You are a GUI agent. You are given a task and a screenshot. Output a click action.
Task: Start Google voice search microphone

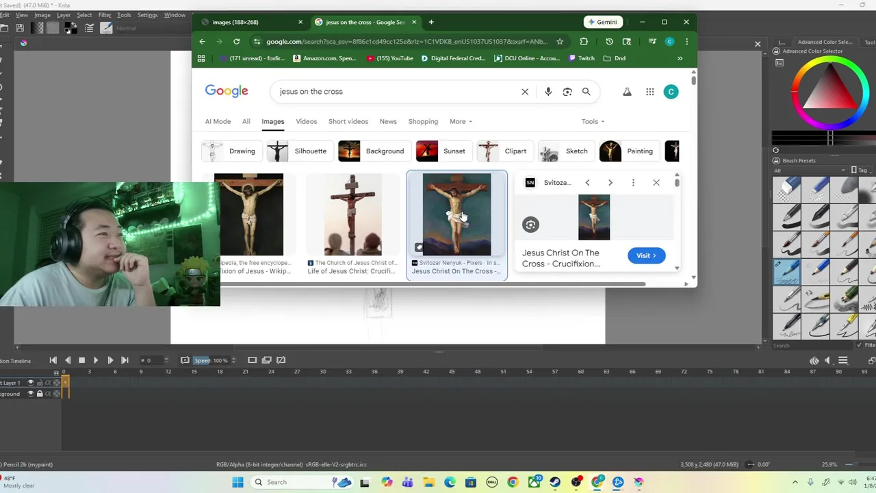(x=548, y=91)
